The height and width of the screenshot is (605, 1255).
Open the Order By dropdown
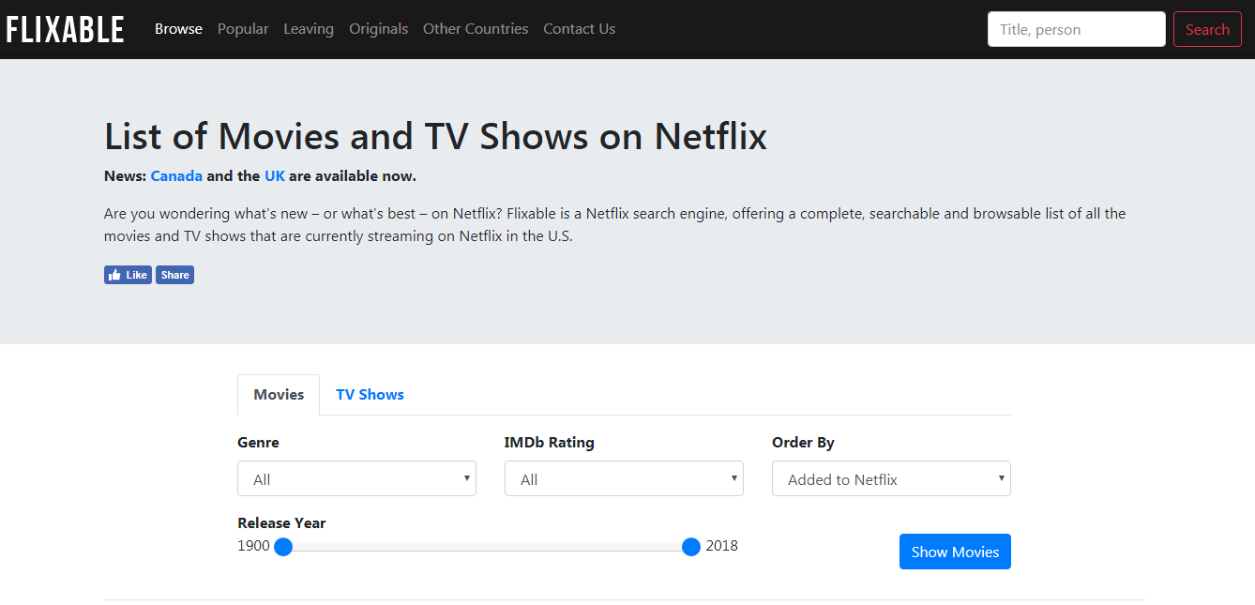[x=890, y=478]
